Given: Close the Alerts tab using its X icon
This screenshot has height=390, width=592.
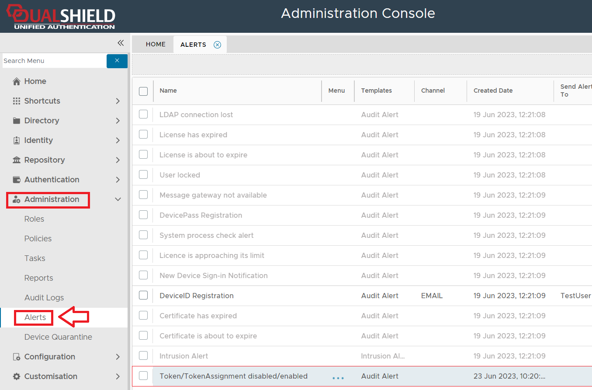Looking at the screenshot, I should click(x=217, y=45).
